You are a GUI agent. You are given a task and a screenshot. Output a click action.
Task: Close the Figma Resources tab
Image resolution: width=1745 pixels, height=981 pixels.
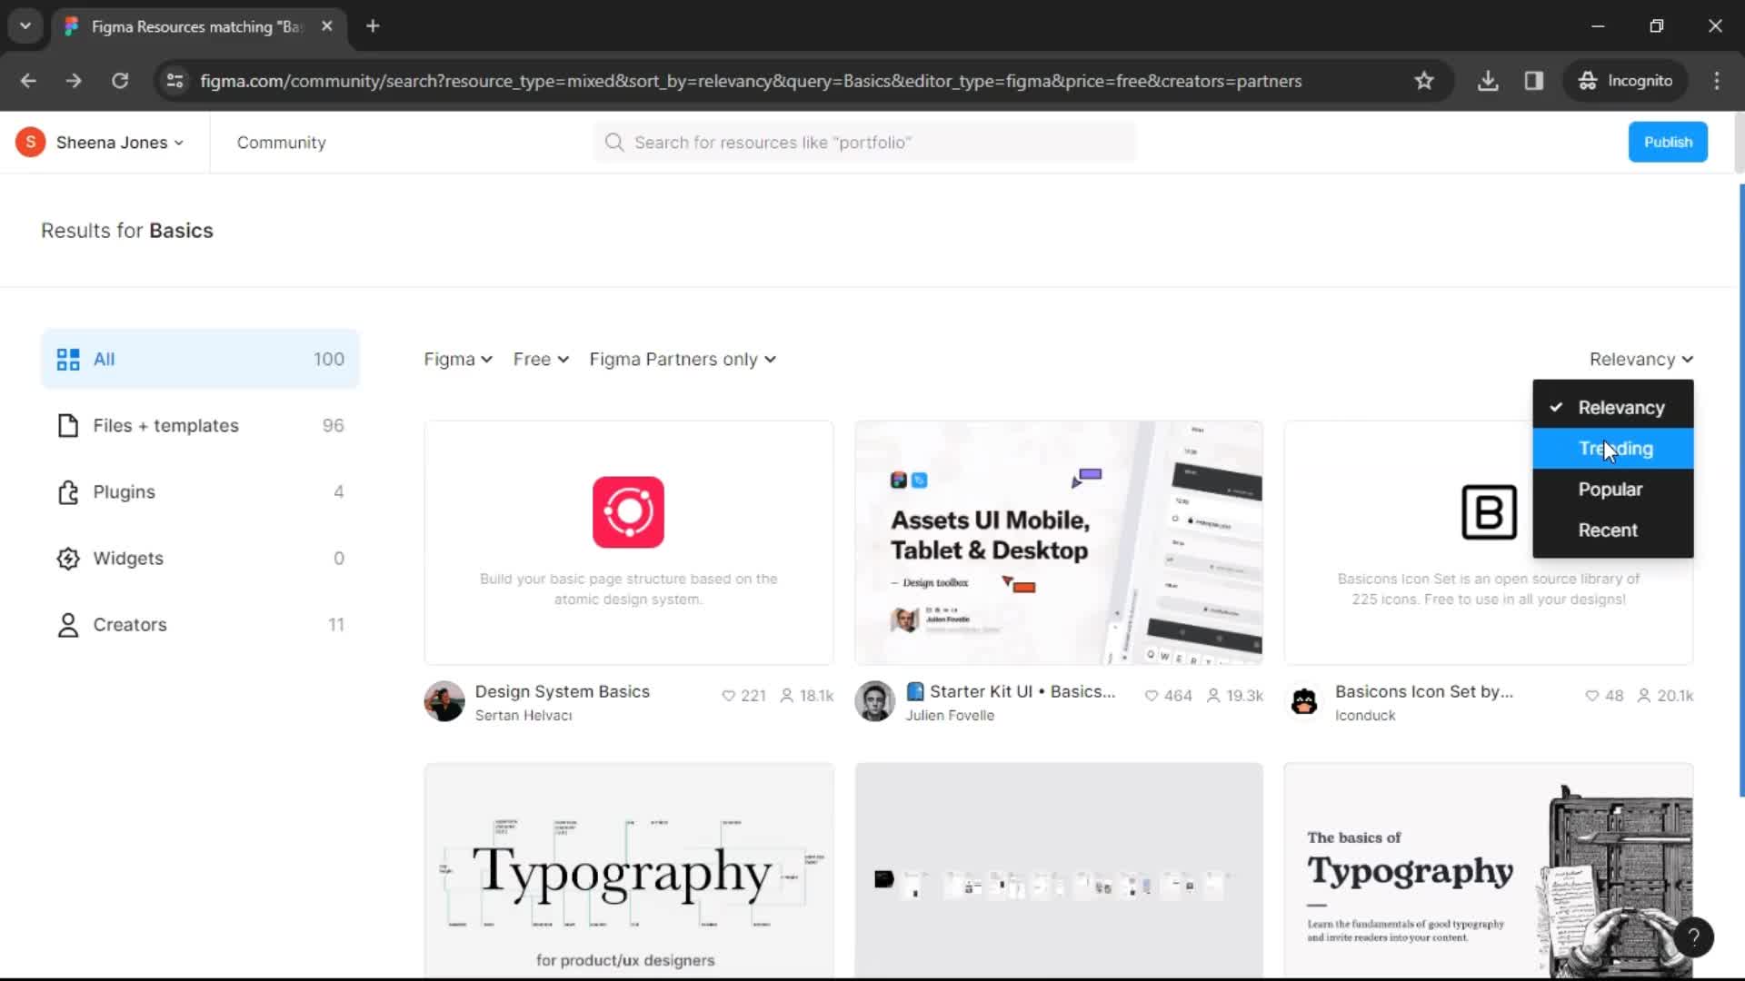(x=327, y=26)
